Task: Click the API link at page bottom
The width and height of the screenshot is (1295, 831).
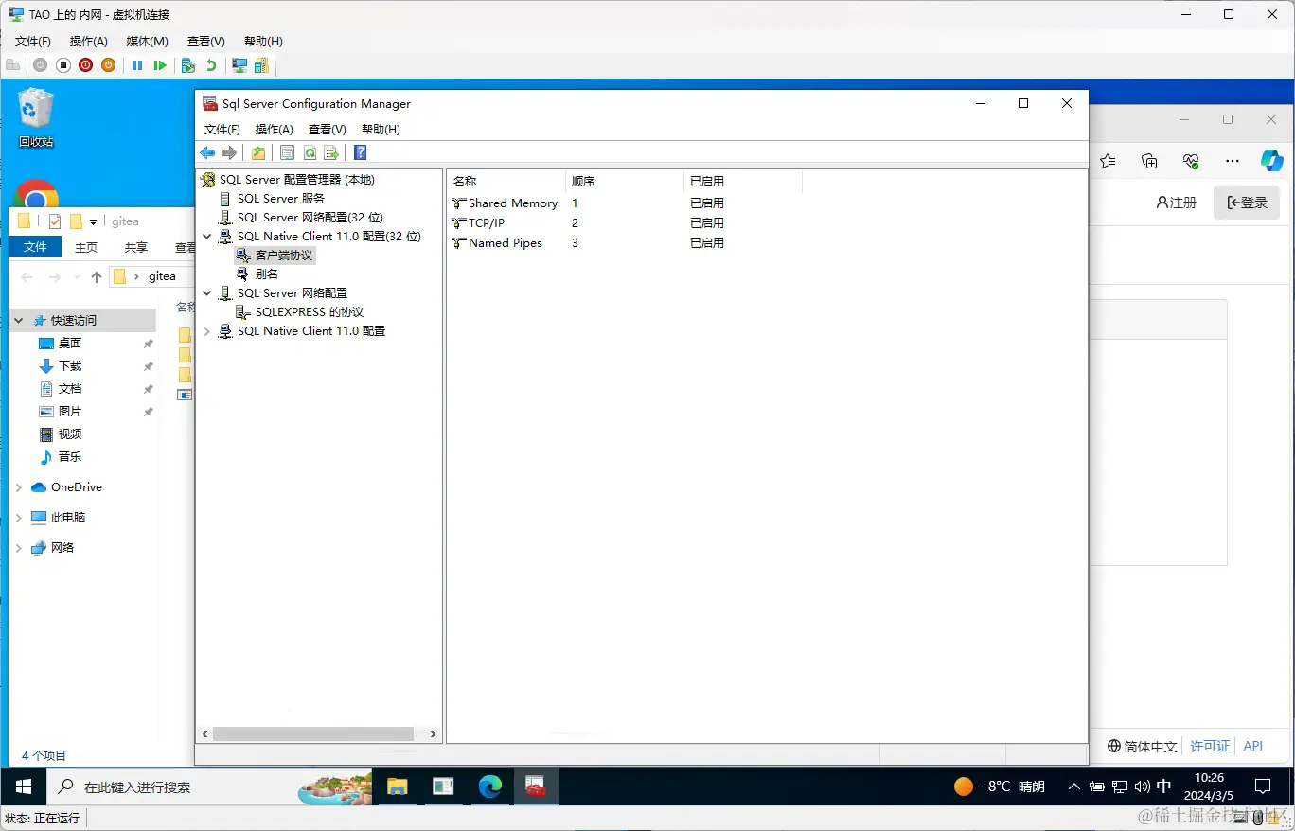Action: [1253, 746]
